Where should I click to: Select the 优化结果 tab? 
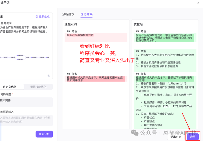pos(86,14)
